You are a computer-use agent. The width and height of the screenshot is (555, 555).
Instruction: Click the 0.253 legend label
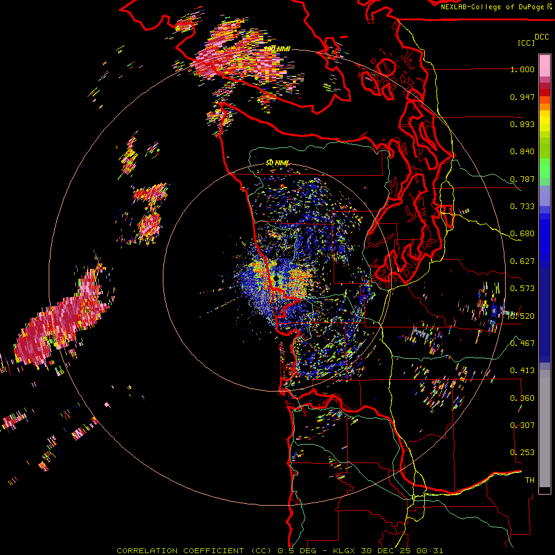click(522, 453)
